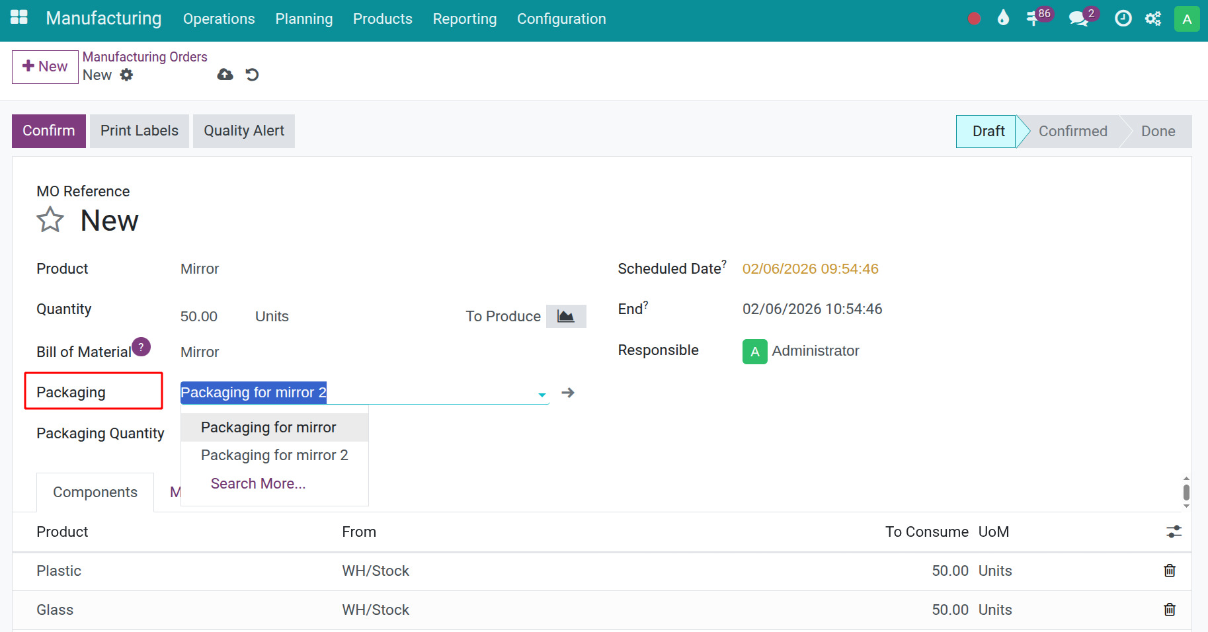1208x632 pixels.
Task: Open the Packaging dropdown arrow
Action: 542,394
